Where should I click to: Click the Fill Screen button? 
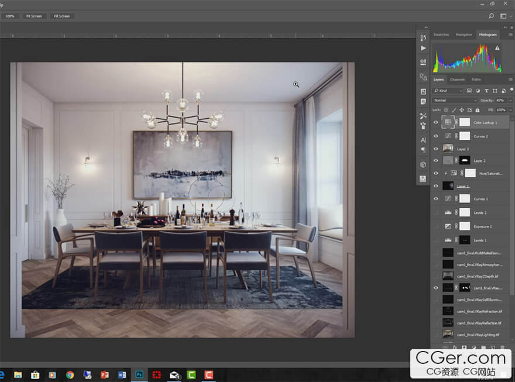pos(62,16)
